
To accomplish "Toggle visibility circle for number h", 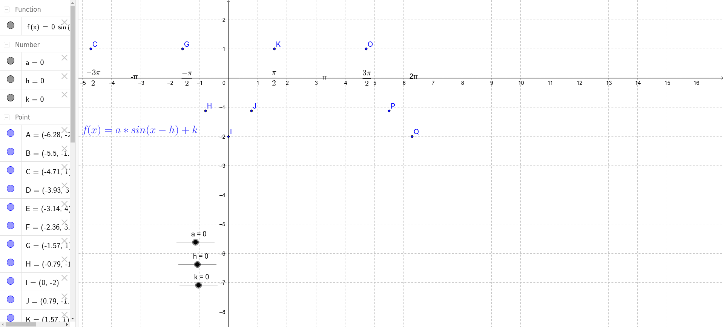I will pos(11,79).
